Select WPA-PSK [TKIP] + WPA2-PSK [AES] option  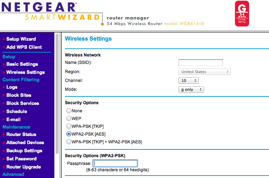69,142
